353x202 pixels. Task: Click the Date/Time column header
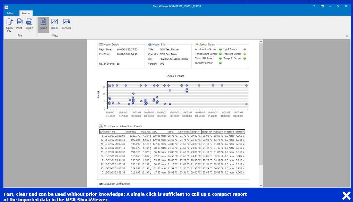tap(115, 131)
